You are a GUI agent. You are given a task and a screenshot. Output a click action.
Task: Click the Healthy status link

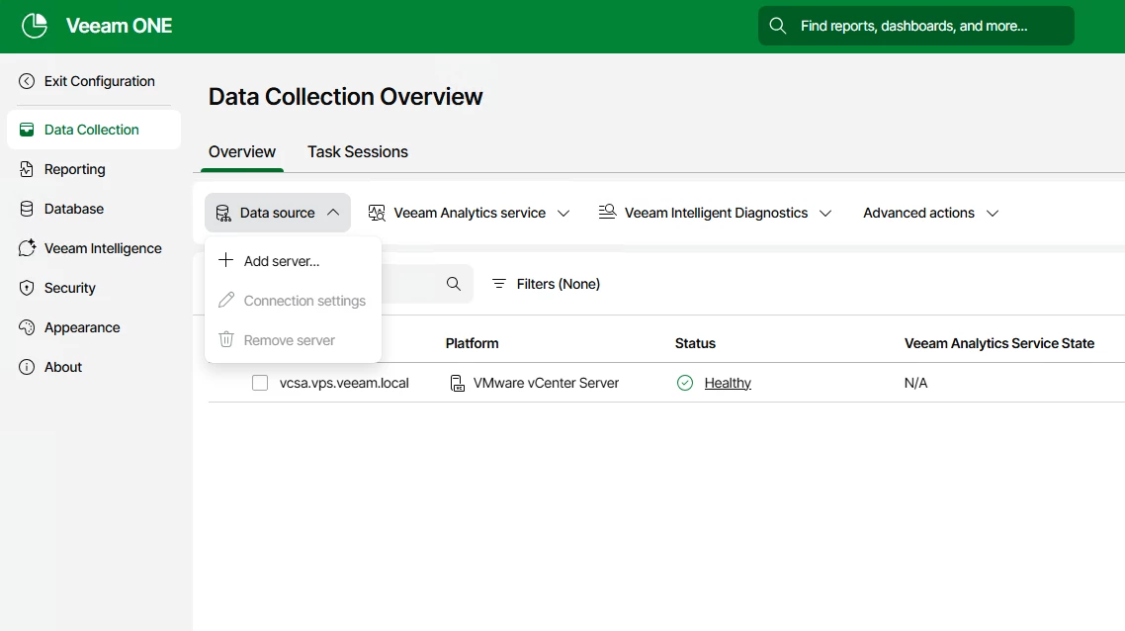pos(728,384)
